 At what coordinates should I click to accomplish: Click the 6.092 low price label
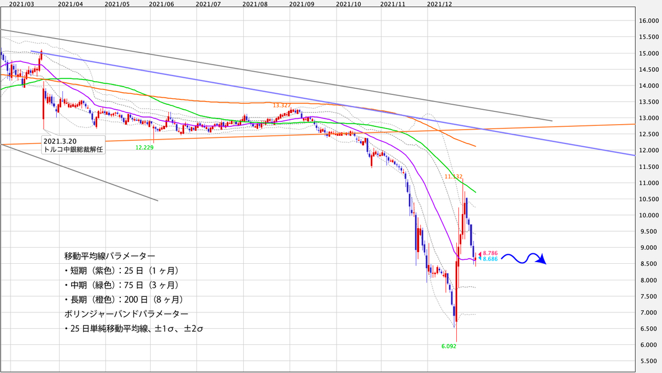point(448,347)
